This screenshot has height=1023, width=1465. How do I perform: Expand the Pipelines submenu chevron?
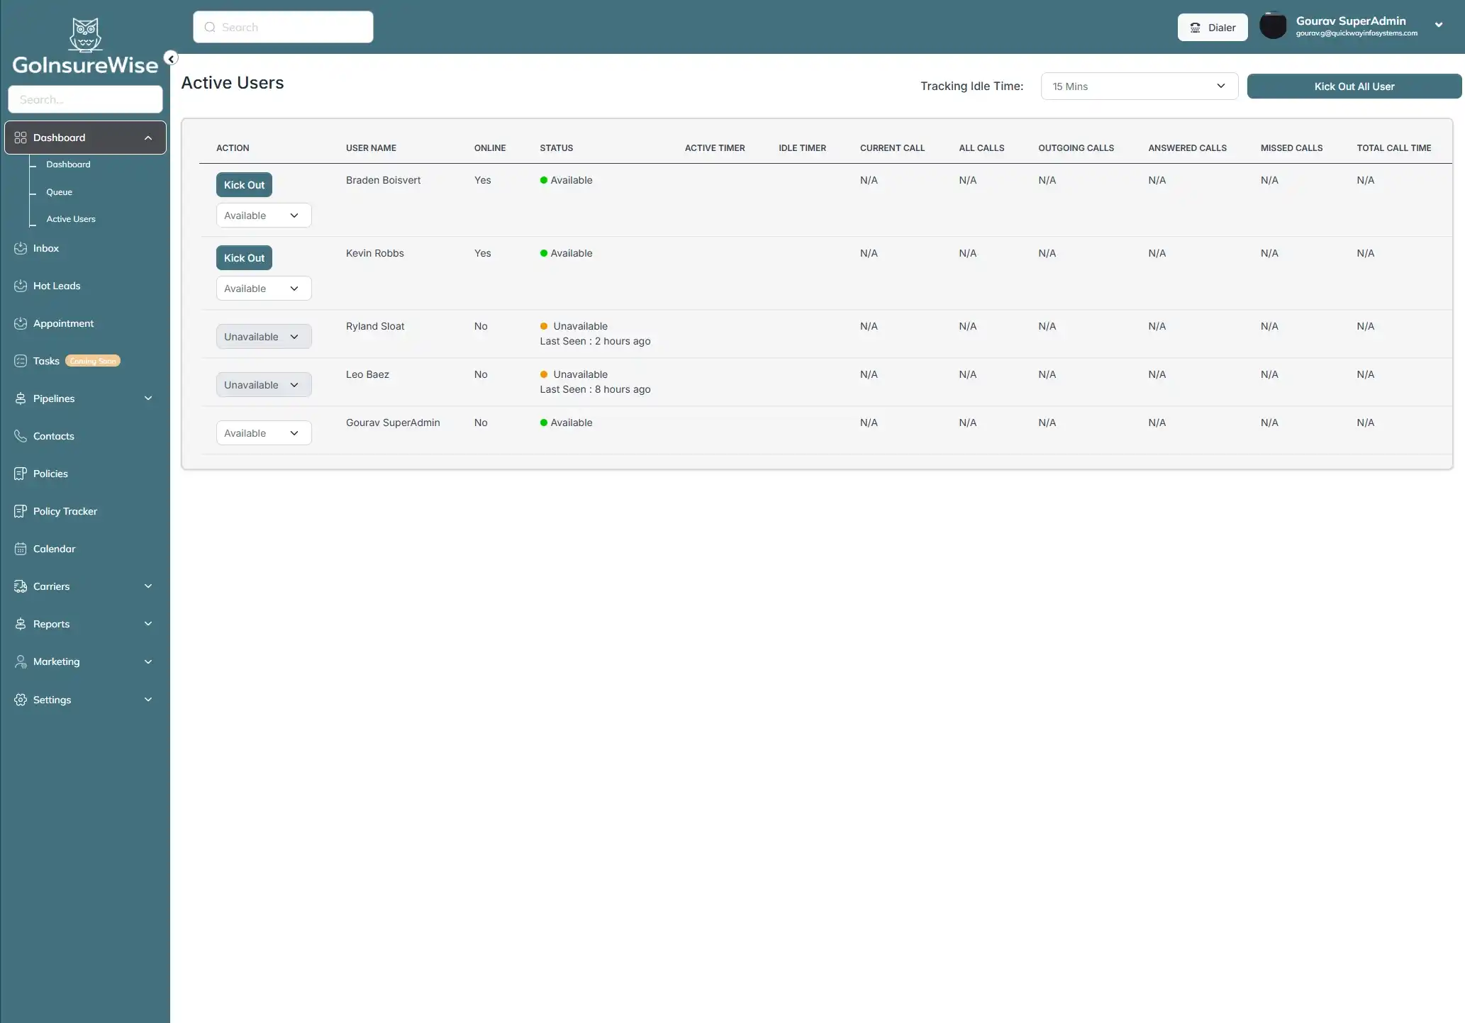[x=148, y=398]
